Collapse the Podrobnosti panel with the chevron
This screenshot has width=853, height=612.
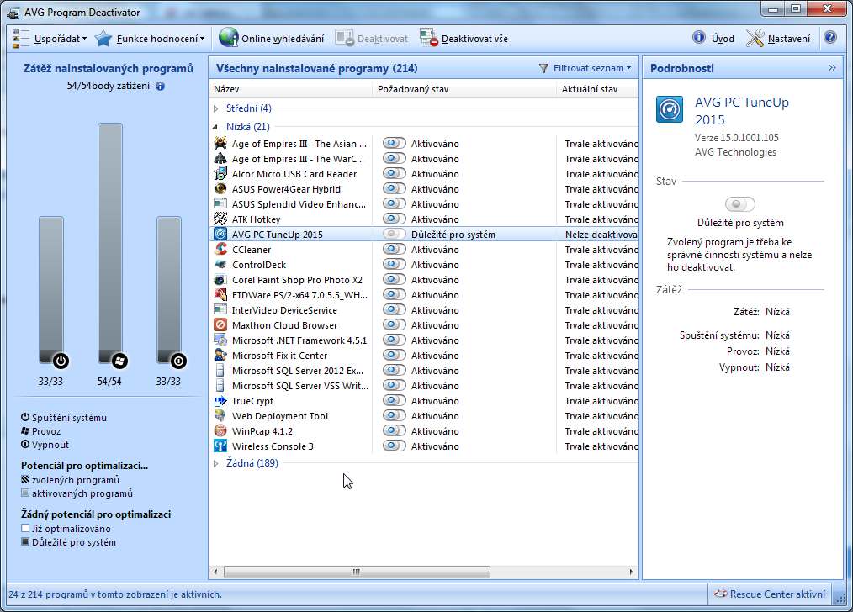coord(832,68)
